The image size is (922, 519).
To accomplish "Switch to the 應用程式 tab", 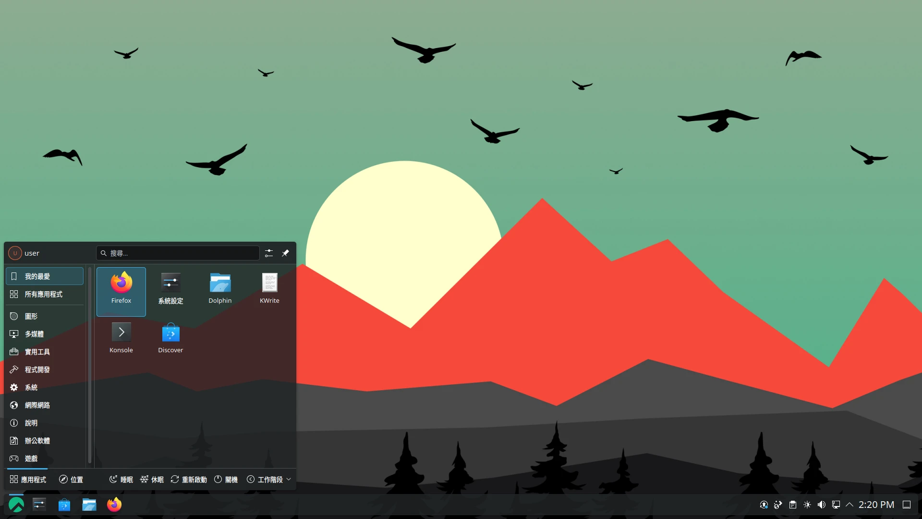I will coord(28,480).
